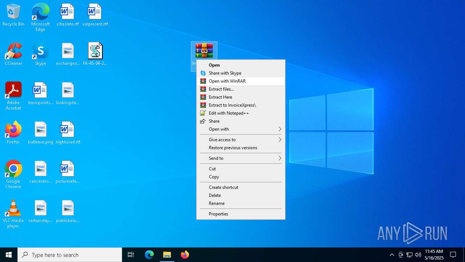Select the exchangeo... image file icon
This screenshot has height=262, width=465.
68,55
